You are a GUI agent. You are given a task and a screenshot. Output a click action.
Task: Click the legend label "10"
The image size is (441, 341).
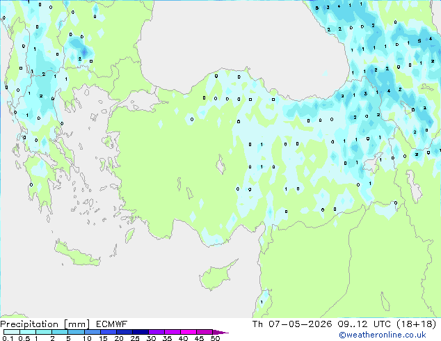click(87, 338)
